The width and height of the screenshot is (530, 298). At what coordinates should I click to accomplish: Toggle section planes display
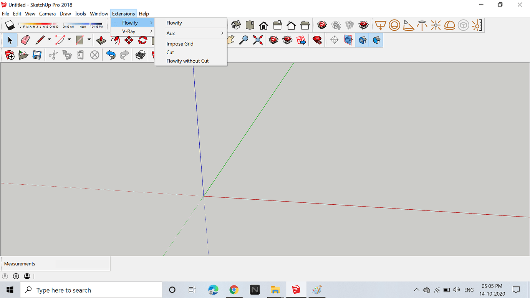362,40
